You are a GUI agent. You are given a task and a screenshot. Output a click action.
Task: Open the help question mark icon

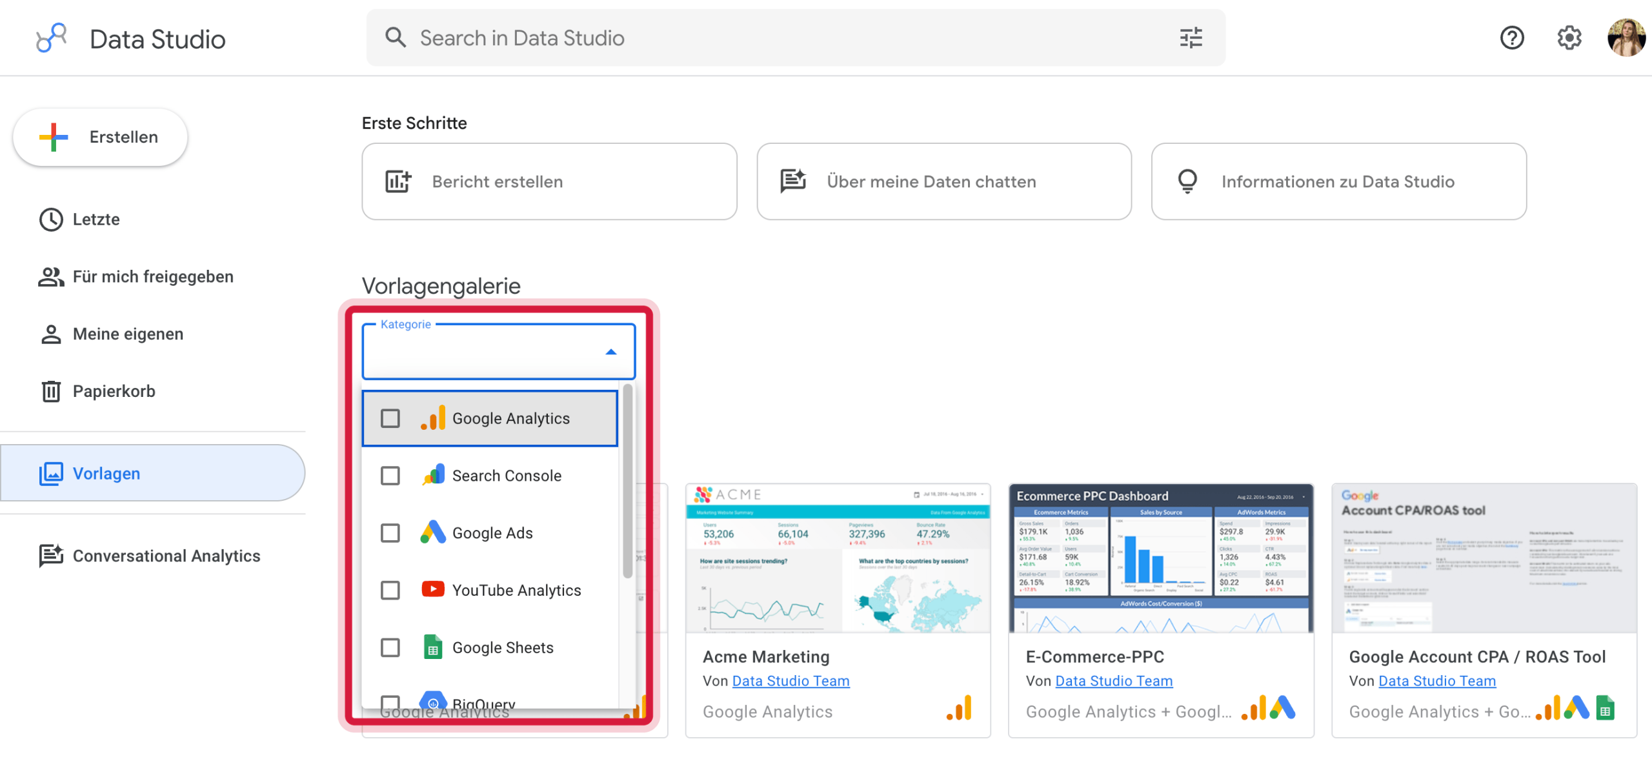point(1512,37)
